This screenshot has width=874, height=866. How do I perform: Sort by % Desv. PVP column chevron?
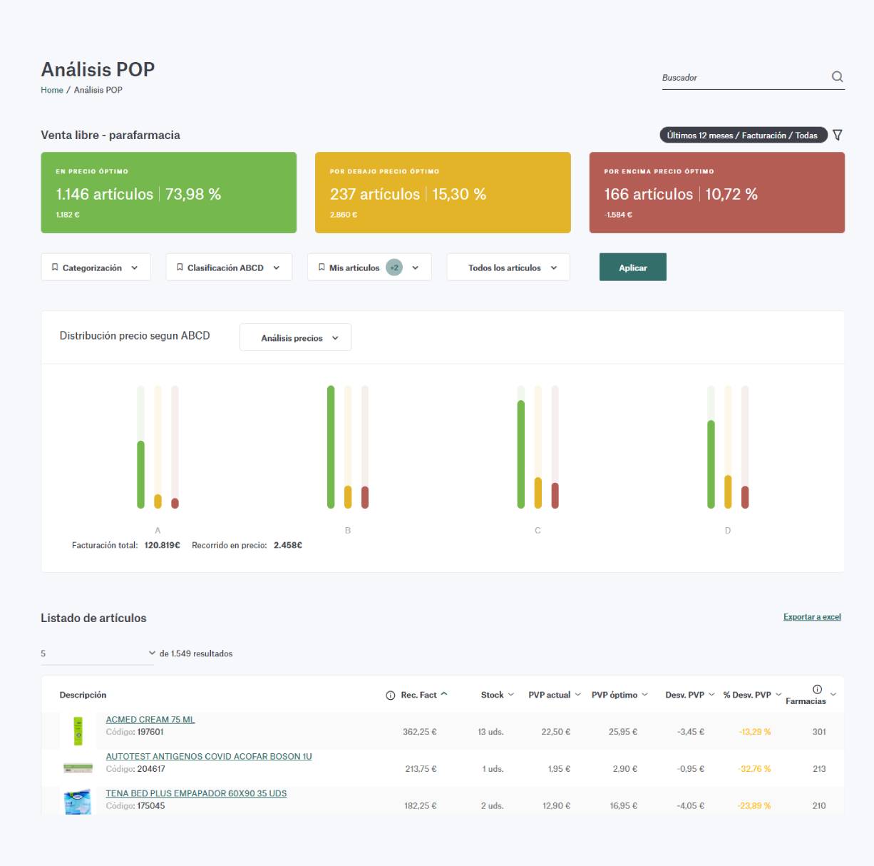(778, 695)
